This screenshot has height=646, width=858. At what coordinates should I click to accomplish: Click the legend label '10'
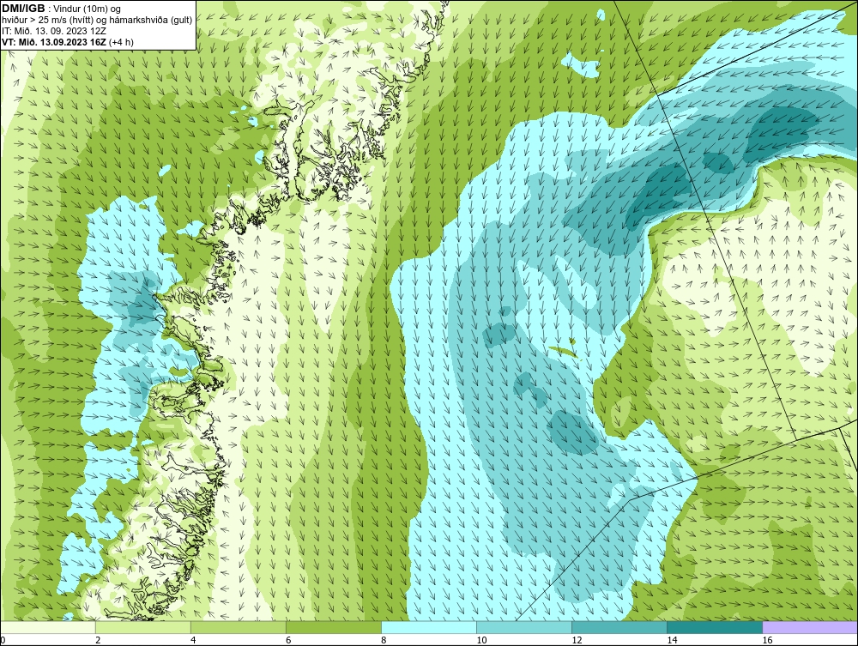coord(481,640)
